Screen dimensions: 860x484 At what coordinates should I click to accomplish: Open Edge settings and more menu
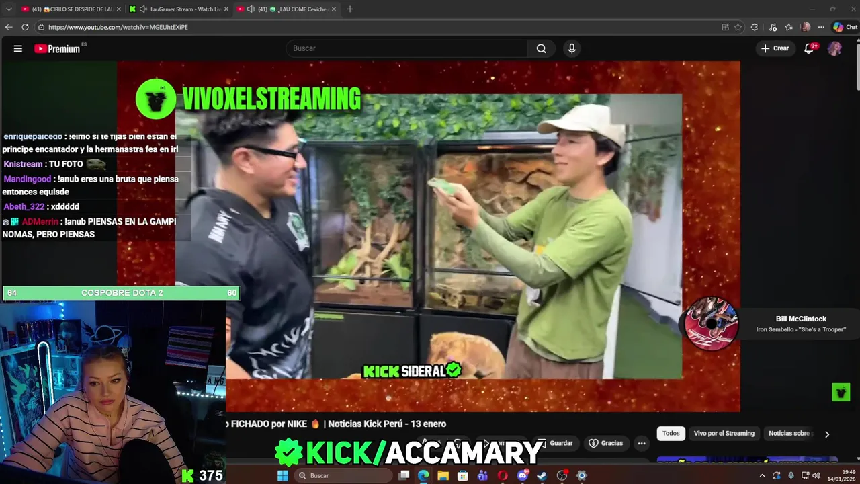click(x=821, y=27)
